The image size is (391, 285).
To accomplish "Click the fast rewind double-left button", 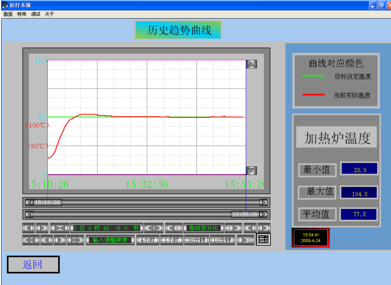I will coord(31,240).
